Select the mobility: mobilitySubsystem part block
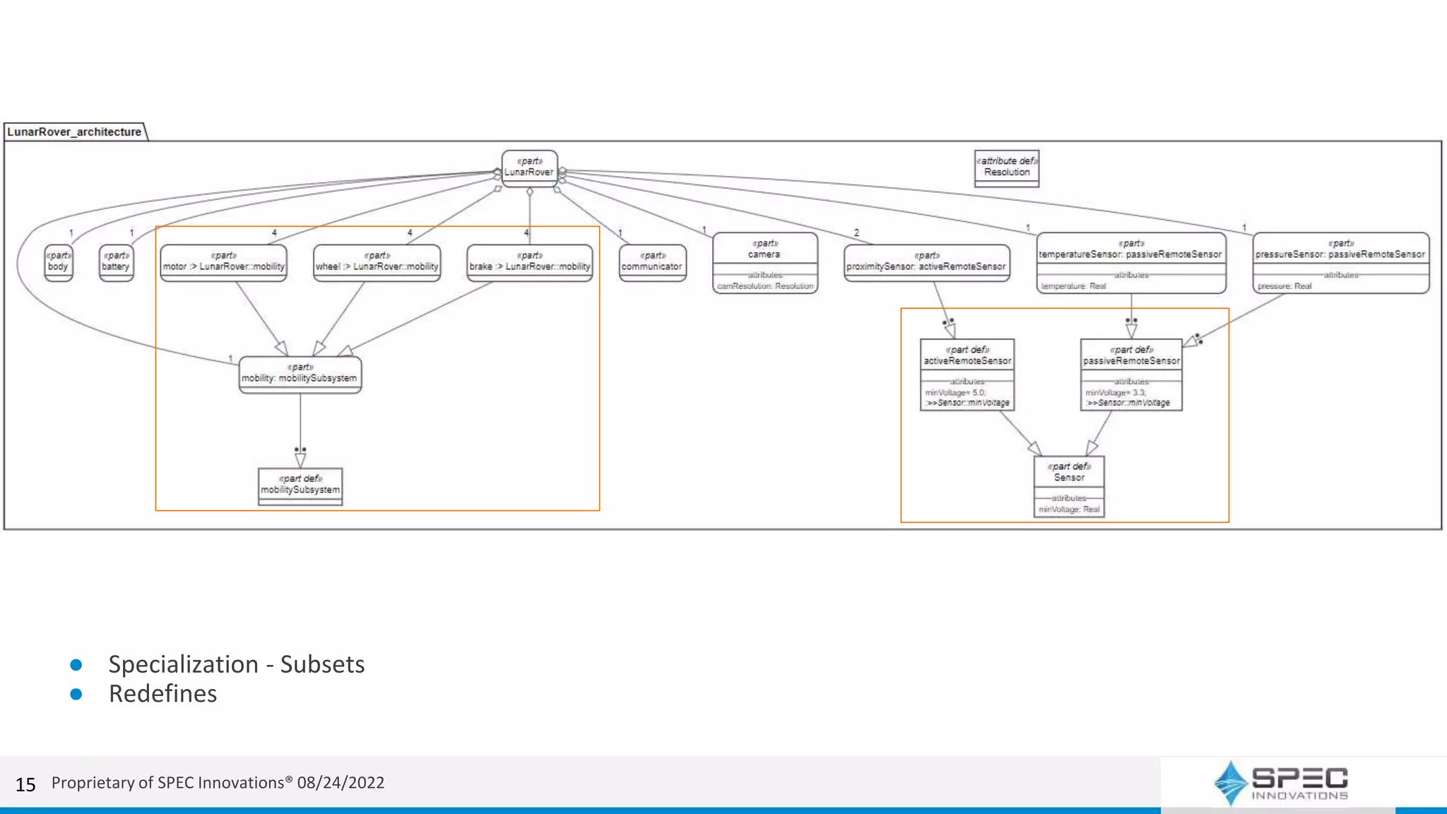Screen dimensions: 1447x814 pyautogui.click(x=300, y=374)
